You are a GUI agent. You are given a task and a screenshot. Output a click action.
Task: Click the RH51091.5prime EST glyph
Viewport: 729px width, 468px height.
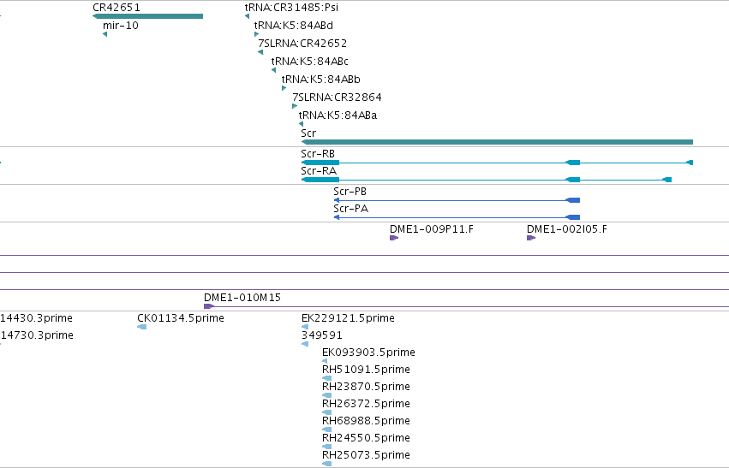[x=327, y=378]
